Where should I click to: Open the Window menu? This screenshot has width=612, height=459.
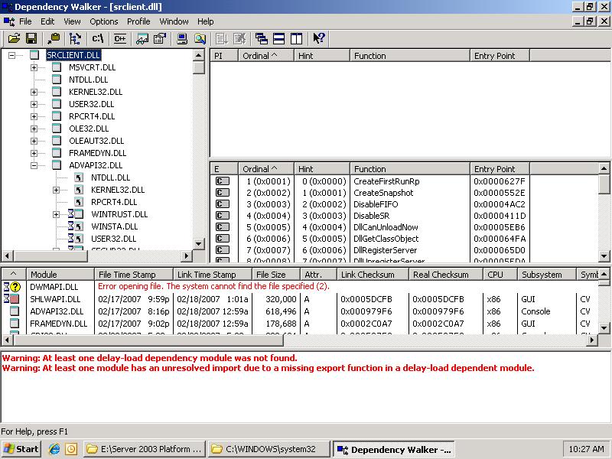(174, 21)
